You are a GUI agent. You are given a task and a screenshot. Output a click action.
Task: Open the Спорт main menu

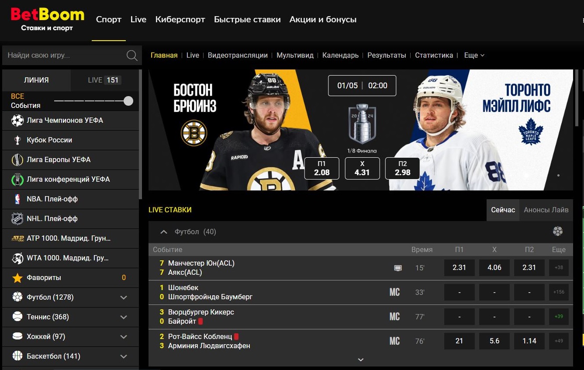[109, 20]
